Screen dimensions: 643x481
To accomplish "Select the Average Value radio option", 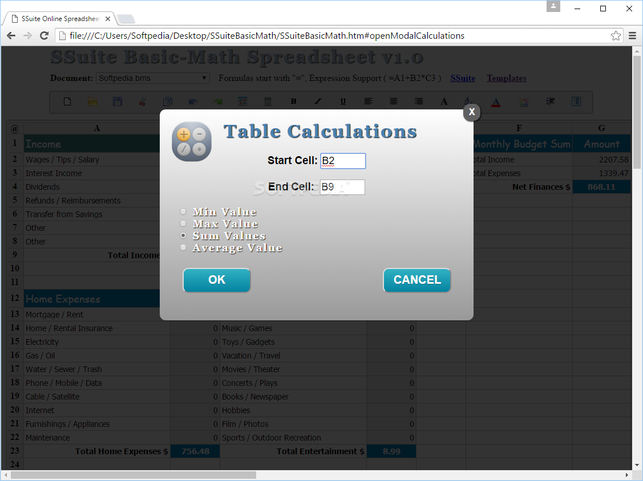I will coord(183,247).
